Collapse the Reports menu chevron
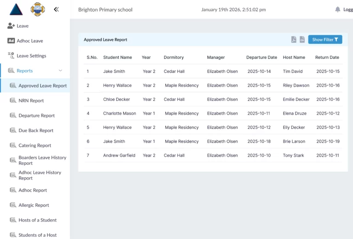The image size is (353, 239). pyautogui.click(x=60, y=71)
